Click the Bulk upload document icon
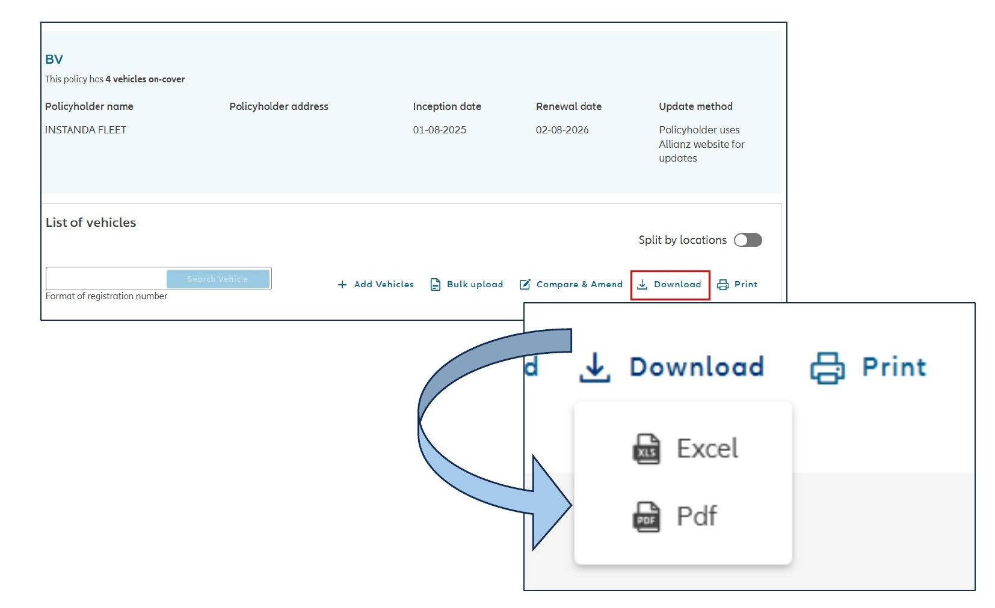The height and width of the screenshot is (608, 995). pos(436,285)
